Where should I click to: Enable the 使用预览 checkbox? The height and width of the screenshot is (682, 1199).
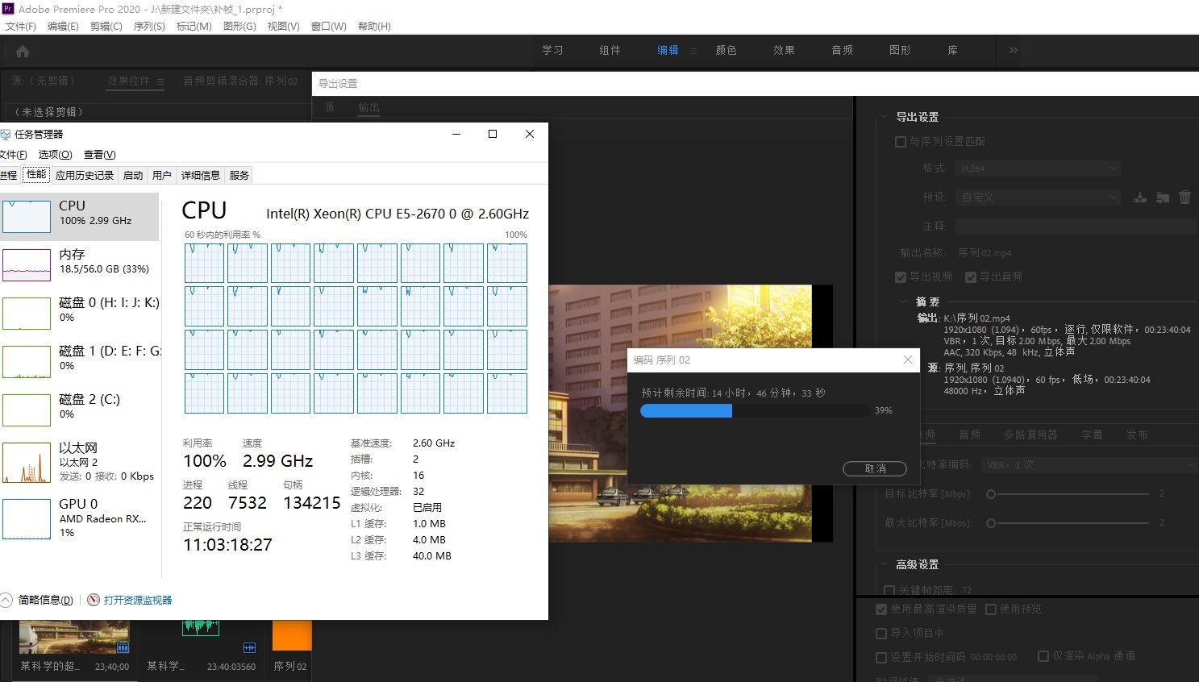[991, 609]
